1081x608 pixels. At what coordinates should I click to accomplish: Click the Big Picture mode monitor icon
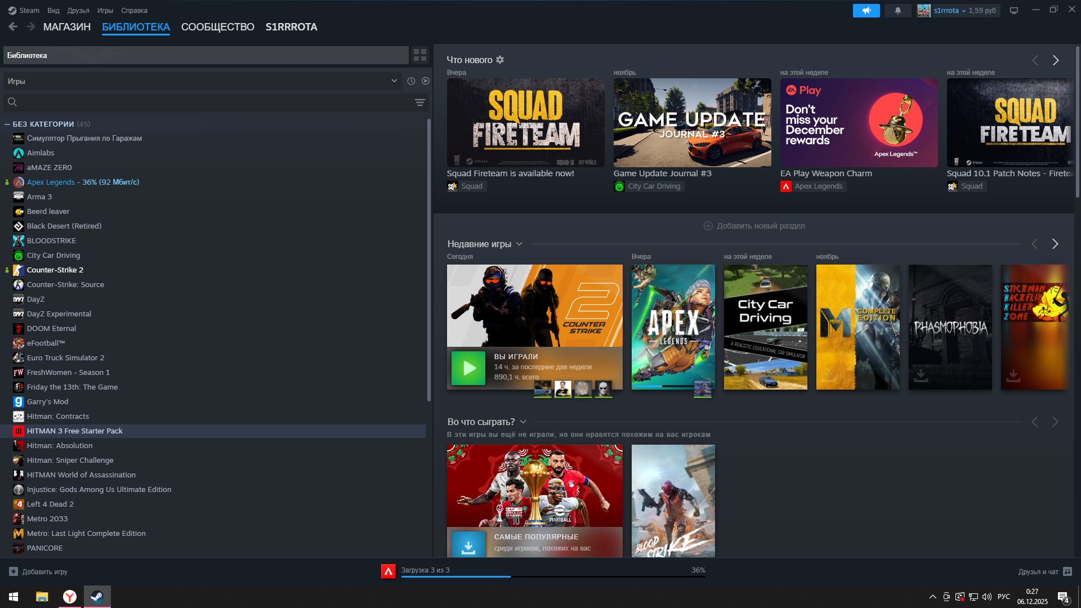(1014, 11)
